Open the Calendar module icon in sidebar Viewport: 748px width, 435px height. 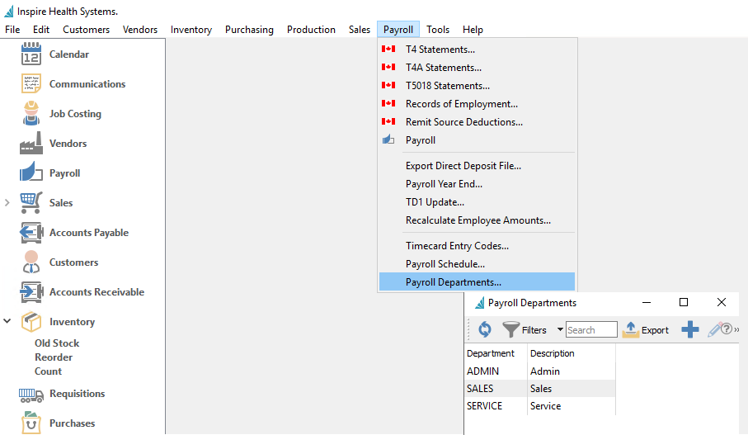click(x=31, y=54)
